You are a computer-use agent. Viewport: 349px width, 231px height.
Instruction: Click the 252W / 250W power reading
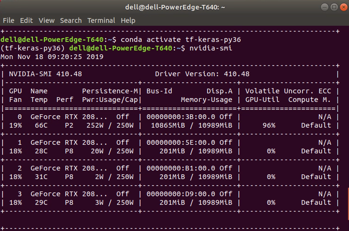[x=110, y=125]
